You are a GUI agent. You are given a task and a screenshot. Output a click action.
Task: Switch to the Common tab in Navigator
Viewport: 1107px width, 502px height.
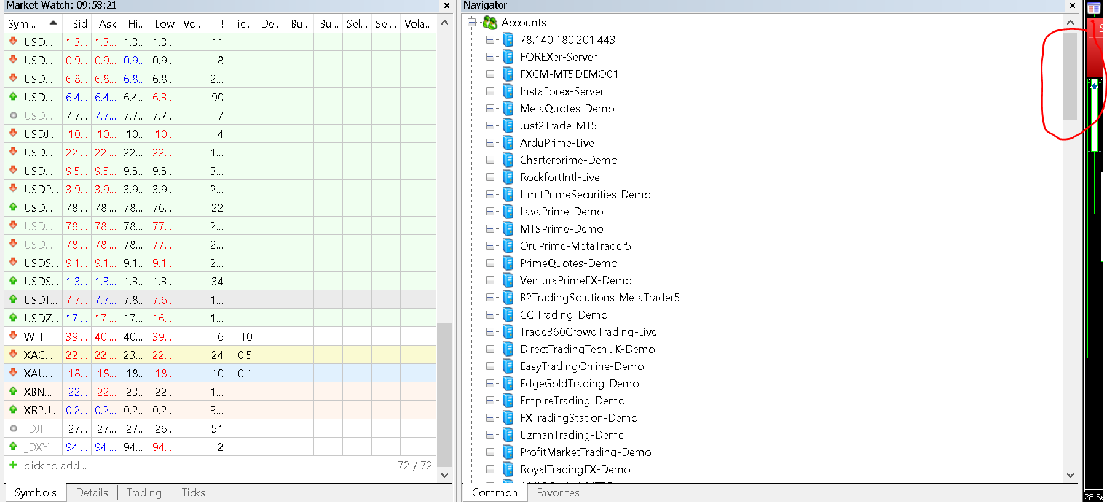click(495, 493)
